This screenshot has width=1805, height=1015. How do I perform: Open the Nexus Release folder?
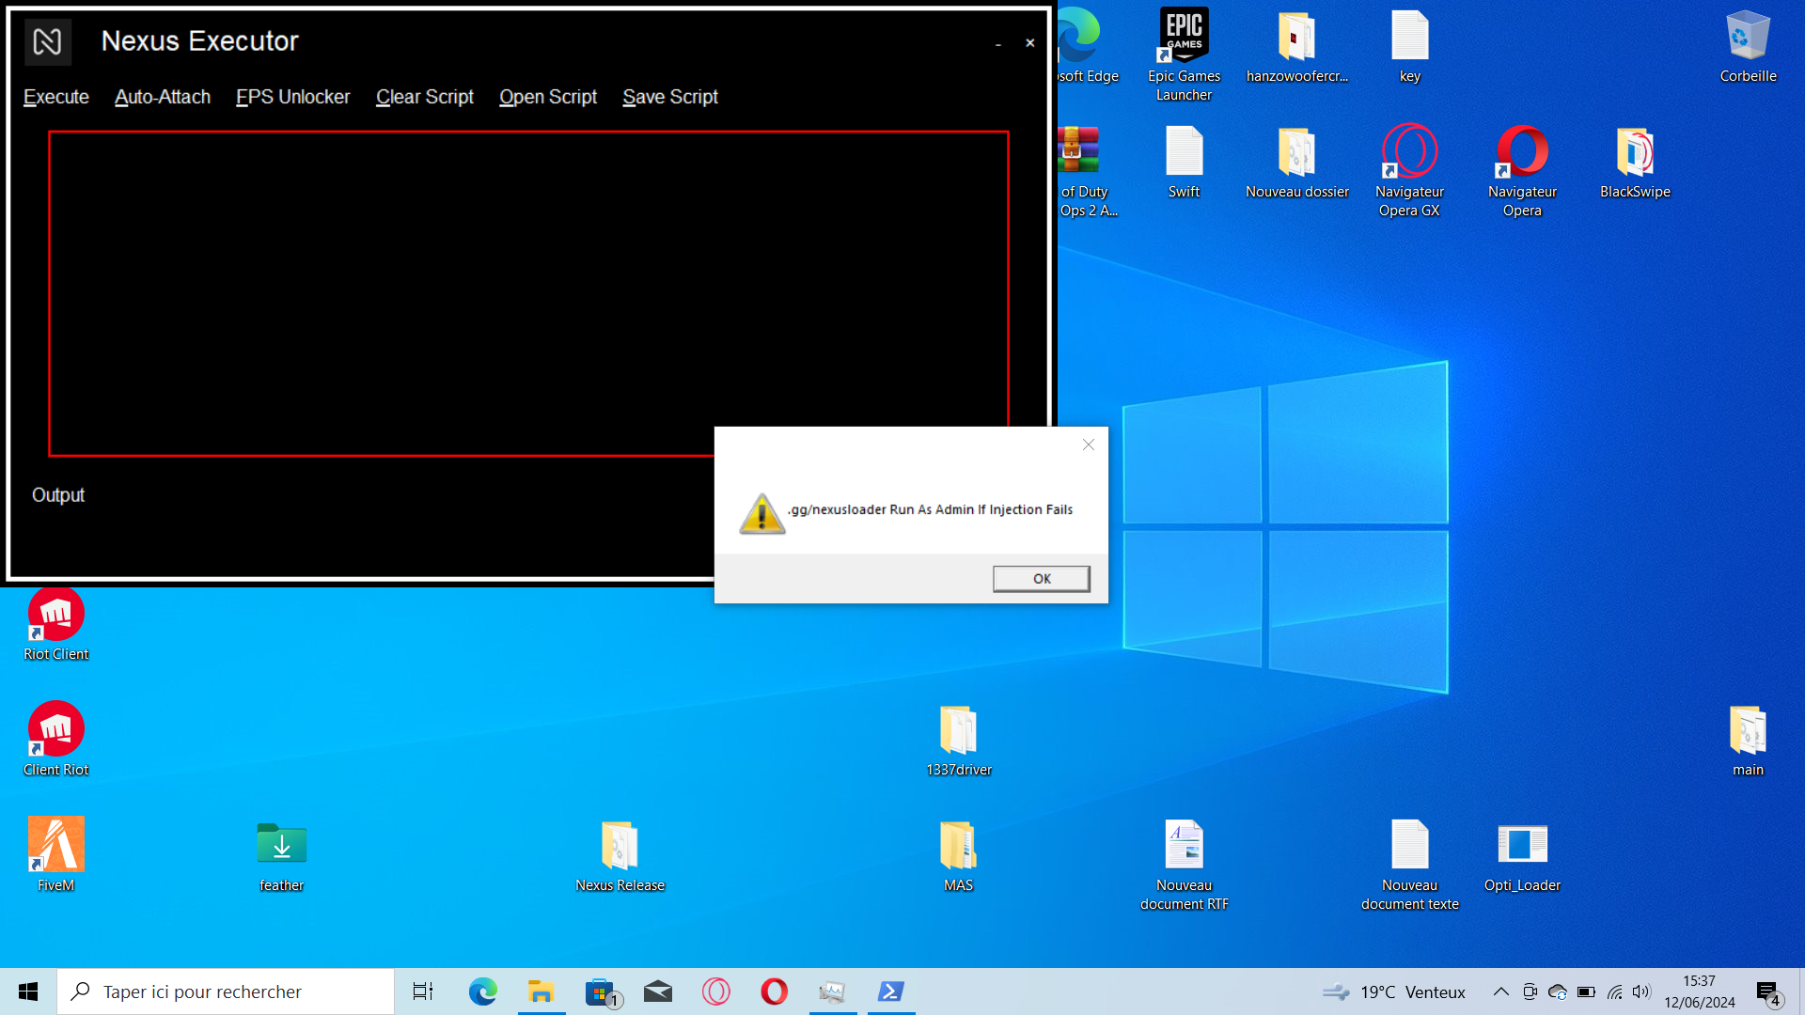(620, 844)
